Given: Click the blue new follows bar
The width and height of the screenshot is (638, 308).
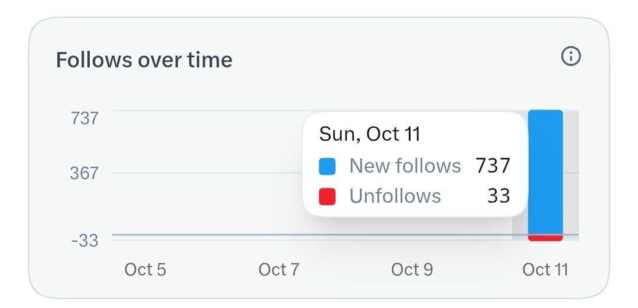Looking at the screenshot, I should (x=545, y=173).
